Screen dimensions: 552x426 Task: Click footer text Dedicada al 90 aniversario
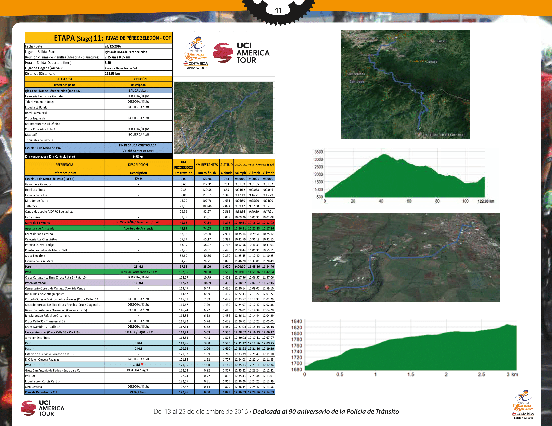tap(326, 411)
